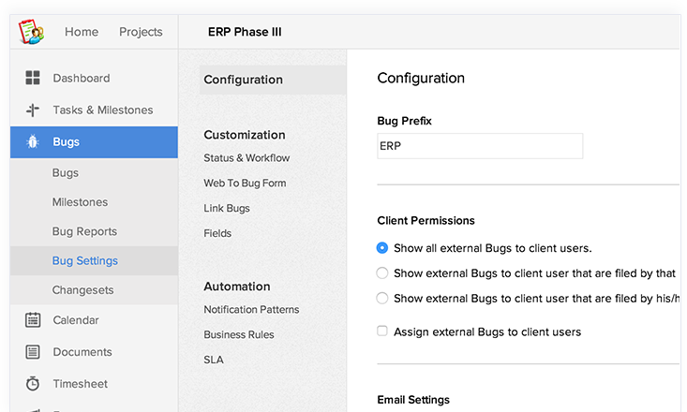This screenshot has width=687, height=412.
Task: Click the Bugs beetle icon
Action: pos(33,142)
